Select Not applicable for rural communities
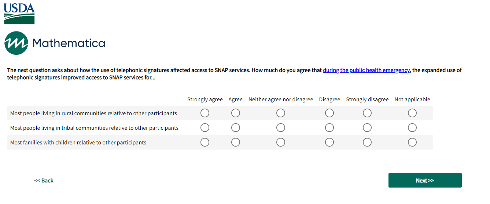Image resolution: width=490 pixels, height=204 pixels. coord(412,113)
